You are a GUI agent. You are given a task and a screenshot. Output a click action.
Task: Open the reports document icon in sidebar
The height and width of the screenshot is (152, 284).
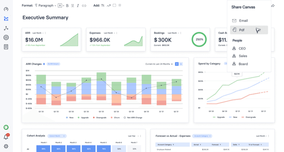(x=6, y=47)
